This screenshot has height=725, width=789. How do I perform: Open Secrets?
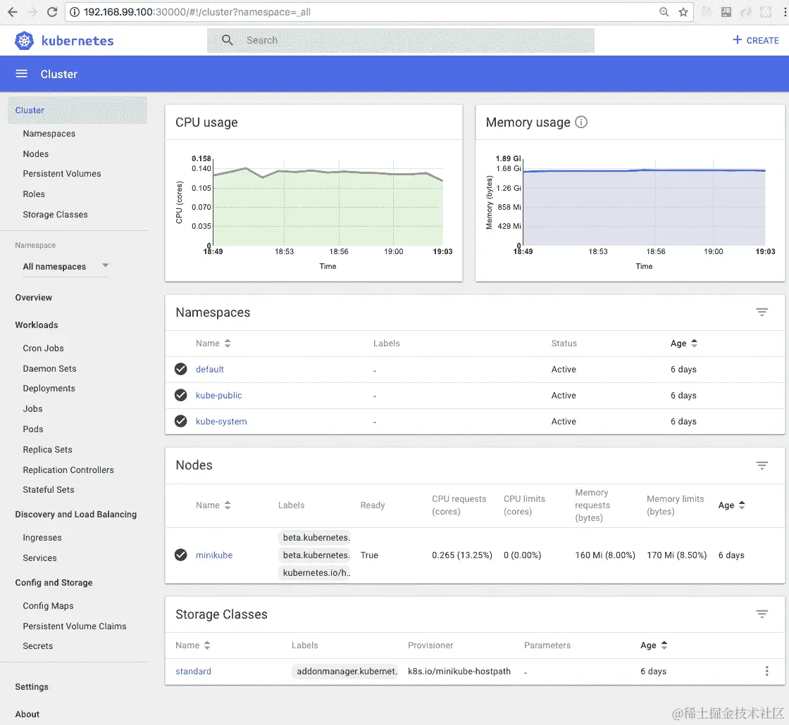(38, 646)
